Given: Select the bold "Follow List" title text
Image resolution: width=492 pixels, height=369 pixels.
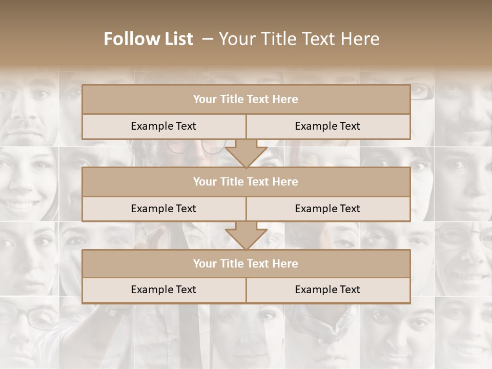Looking at the screenshot, I should 149,39.
